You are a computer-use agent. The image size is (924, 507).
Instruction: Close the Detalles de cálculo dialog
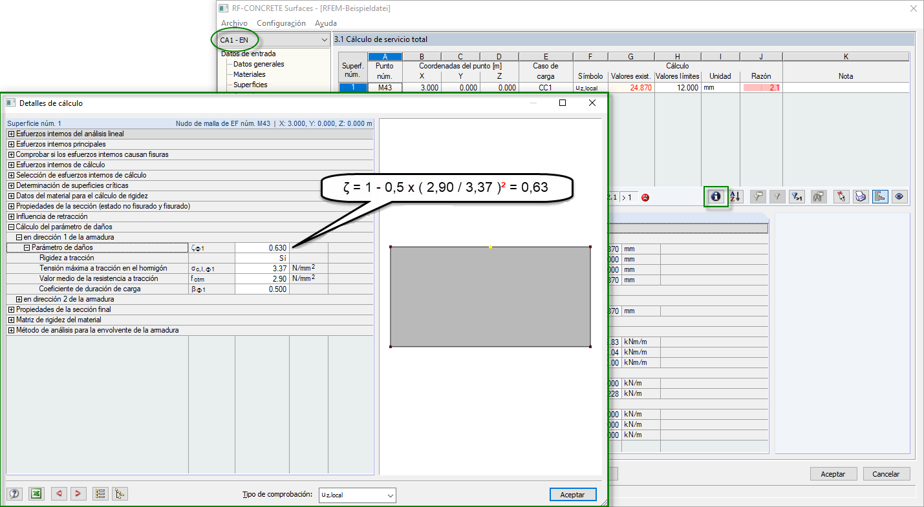pos(592,103)
